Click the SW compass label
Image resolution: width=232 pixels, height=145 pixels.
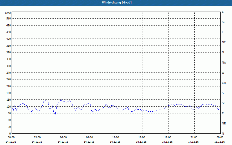[x=224, y=83]
